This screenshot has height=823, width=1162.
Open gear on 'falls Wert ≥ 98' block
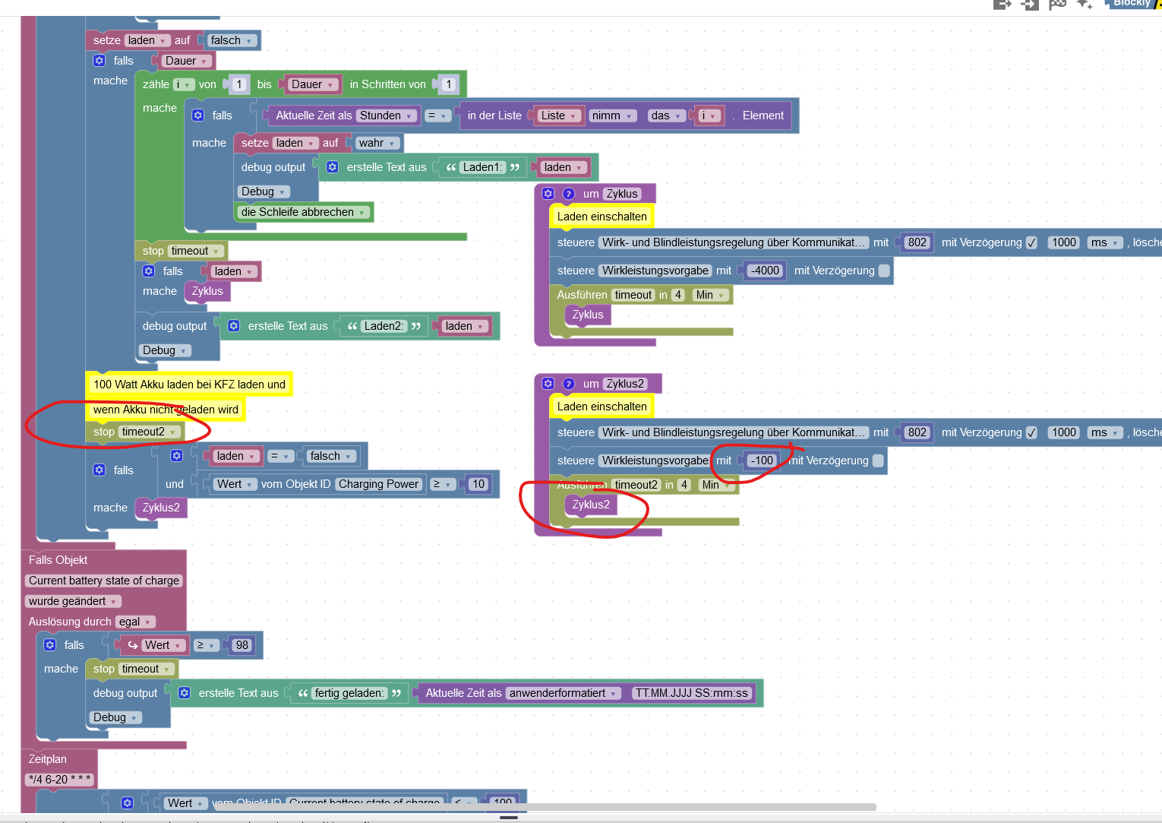50,645
